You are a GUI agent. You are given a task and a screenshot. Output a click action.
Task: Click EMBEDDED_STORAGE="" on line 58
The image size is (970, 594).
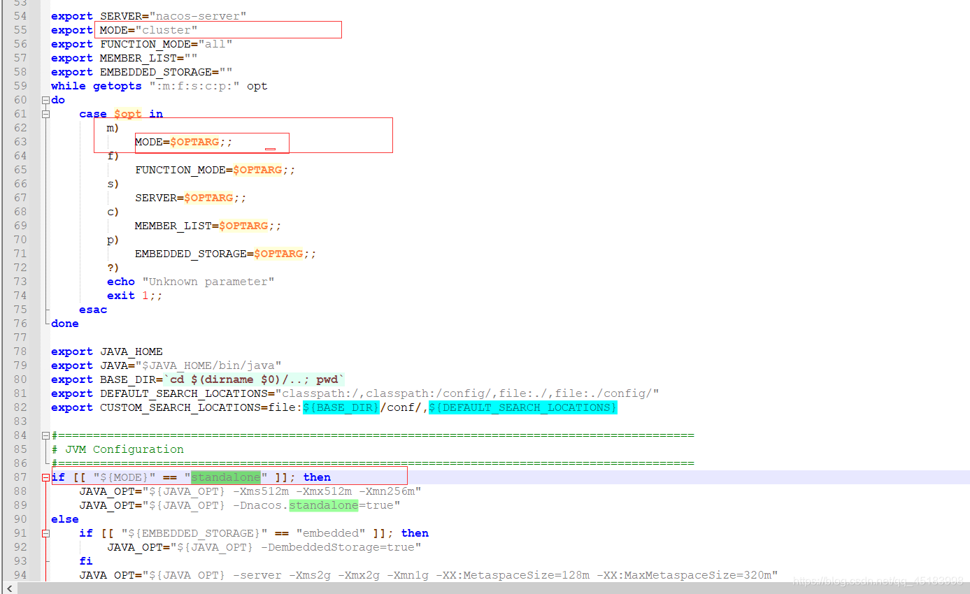[x=166, y=72]
